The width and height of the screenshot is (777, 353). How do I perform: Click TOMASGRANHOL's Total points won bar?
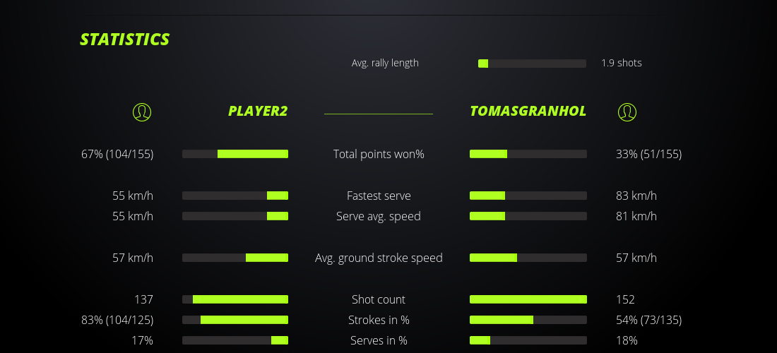point(528,154)
